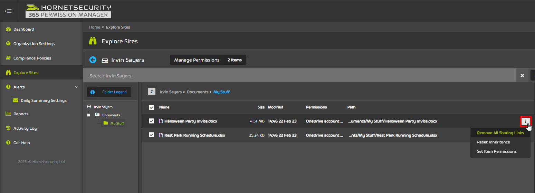Click the Manage Permissions button
Screen dimensions: 535x193
(x=197, y=60)
